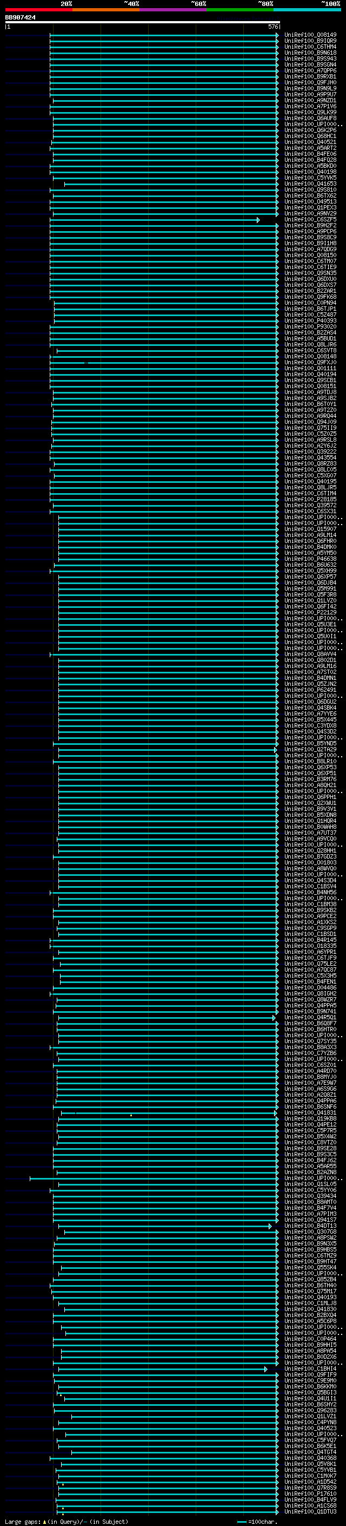
Task: Select the UniRef100_P17610 label
Action: click(310, 1494)
